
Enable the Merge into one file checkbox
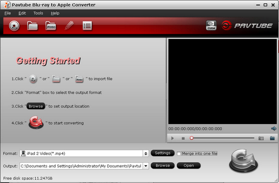click(x=179, y=154)
